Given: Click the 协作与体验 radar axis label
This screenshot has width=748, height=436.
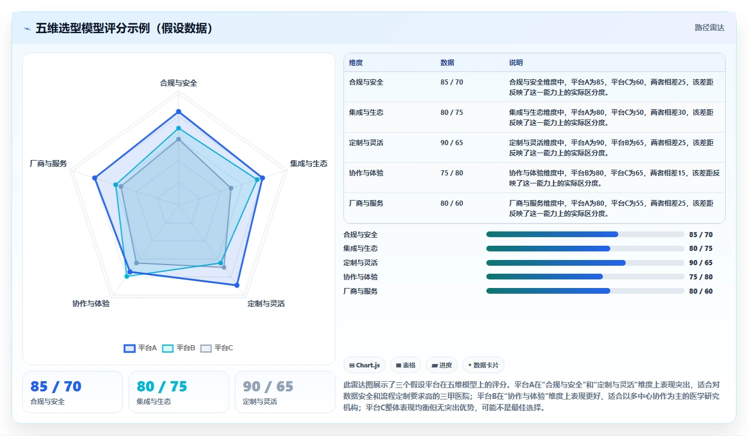Looking at the screenshot, I should [x=91, y=303].
